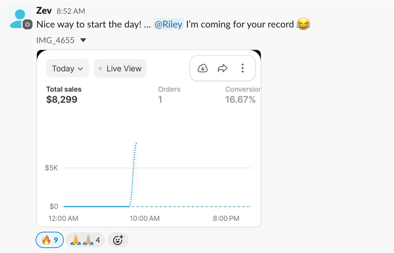Screen dimensions: 394x253
Task: Click Zev's profile avatar
Action: pos(20,17)
